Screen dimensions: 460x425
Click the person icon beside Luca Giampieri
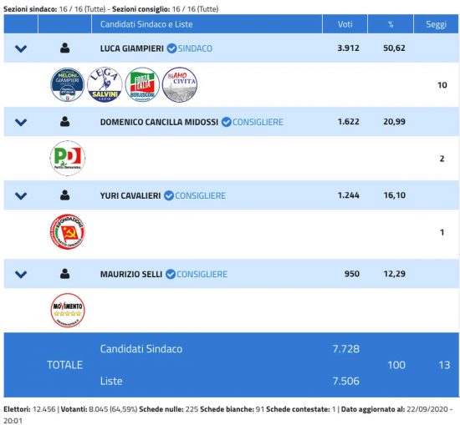[65, 48]
